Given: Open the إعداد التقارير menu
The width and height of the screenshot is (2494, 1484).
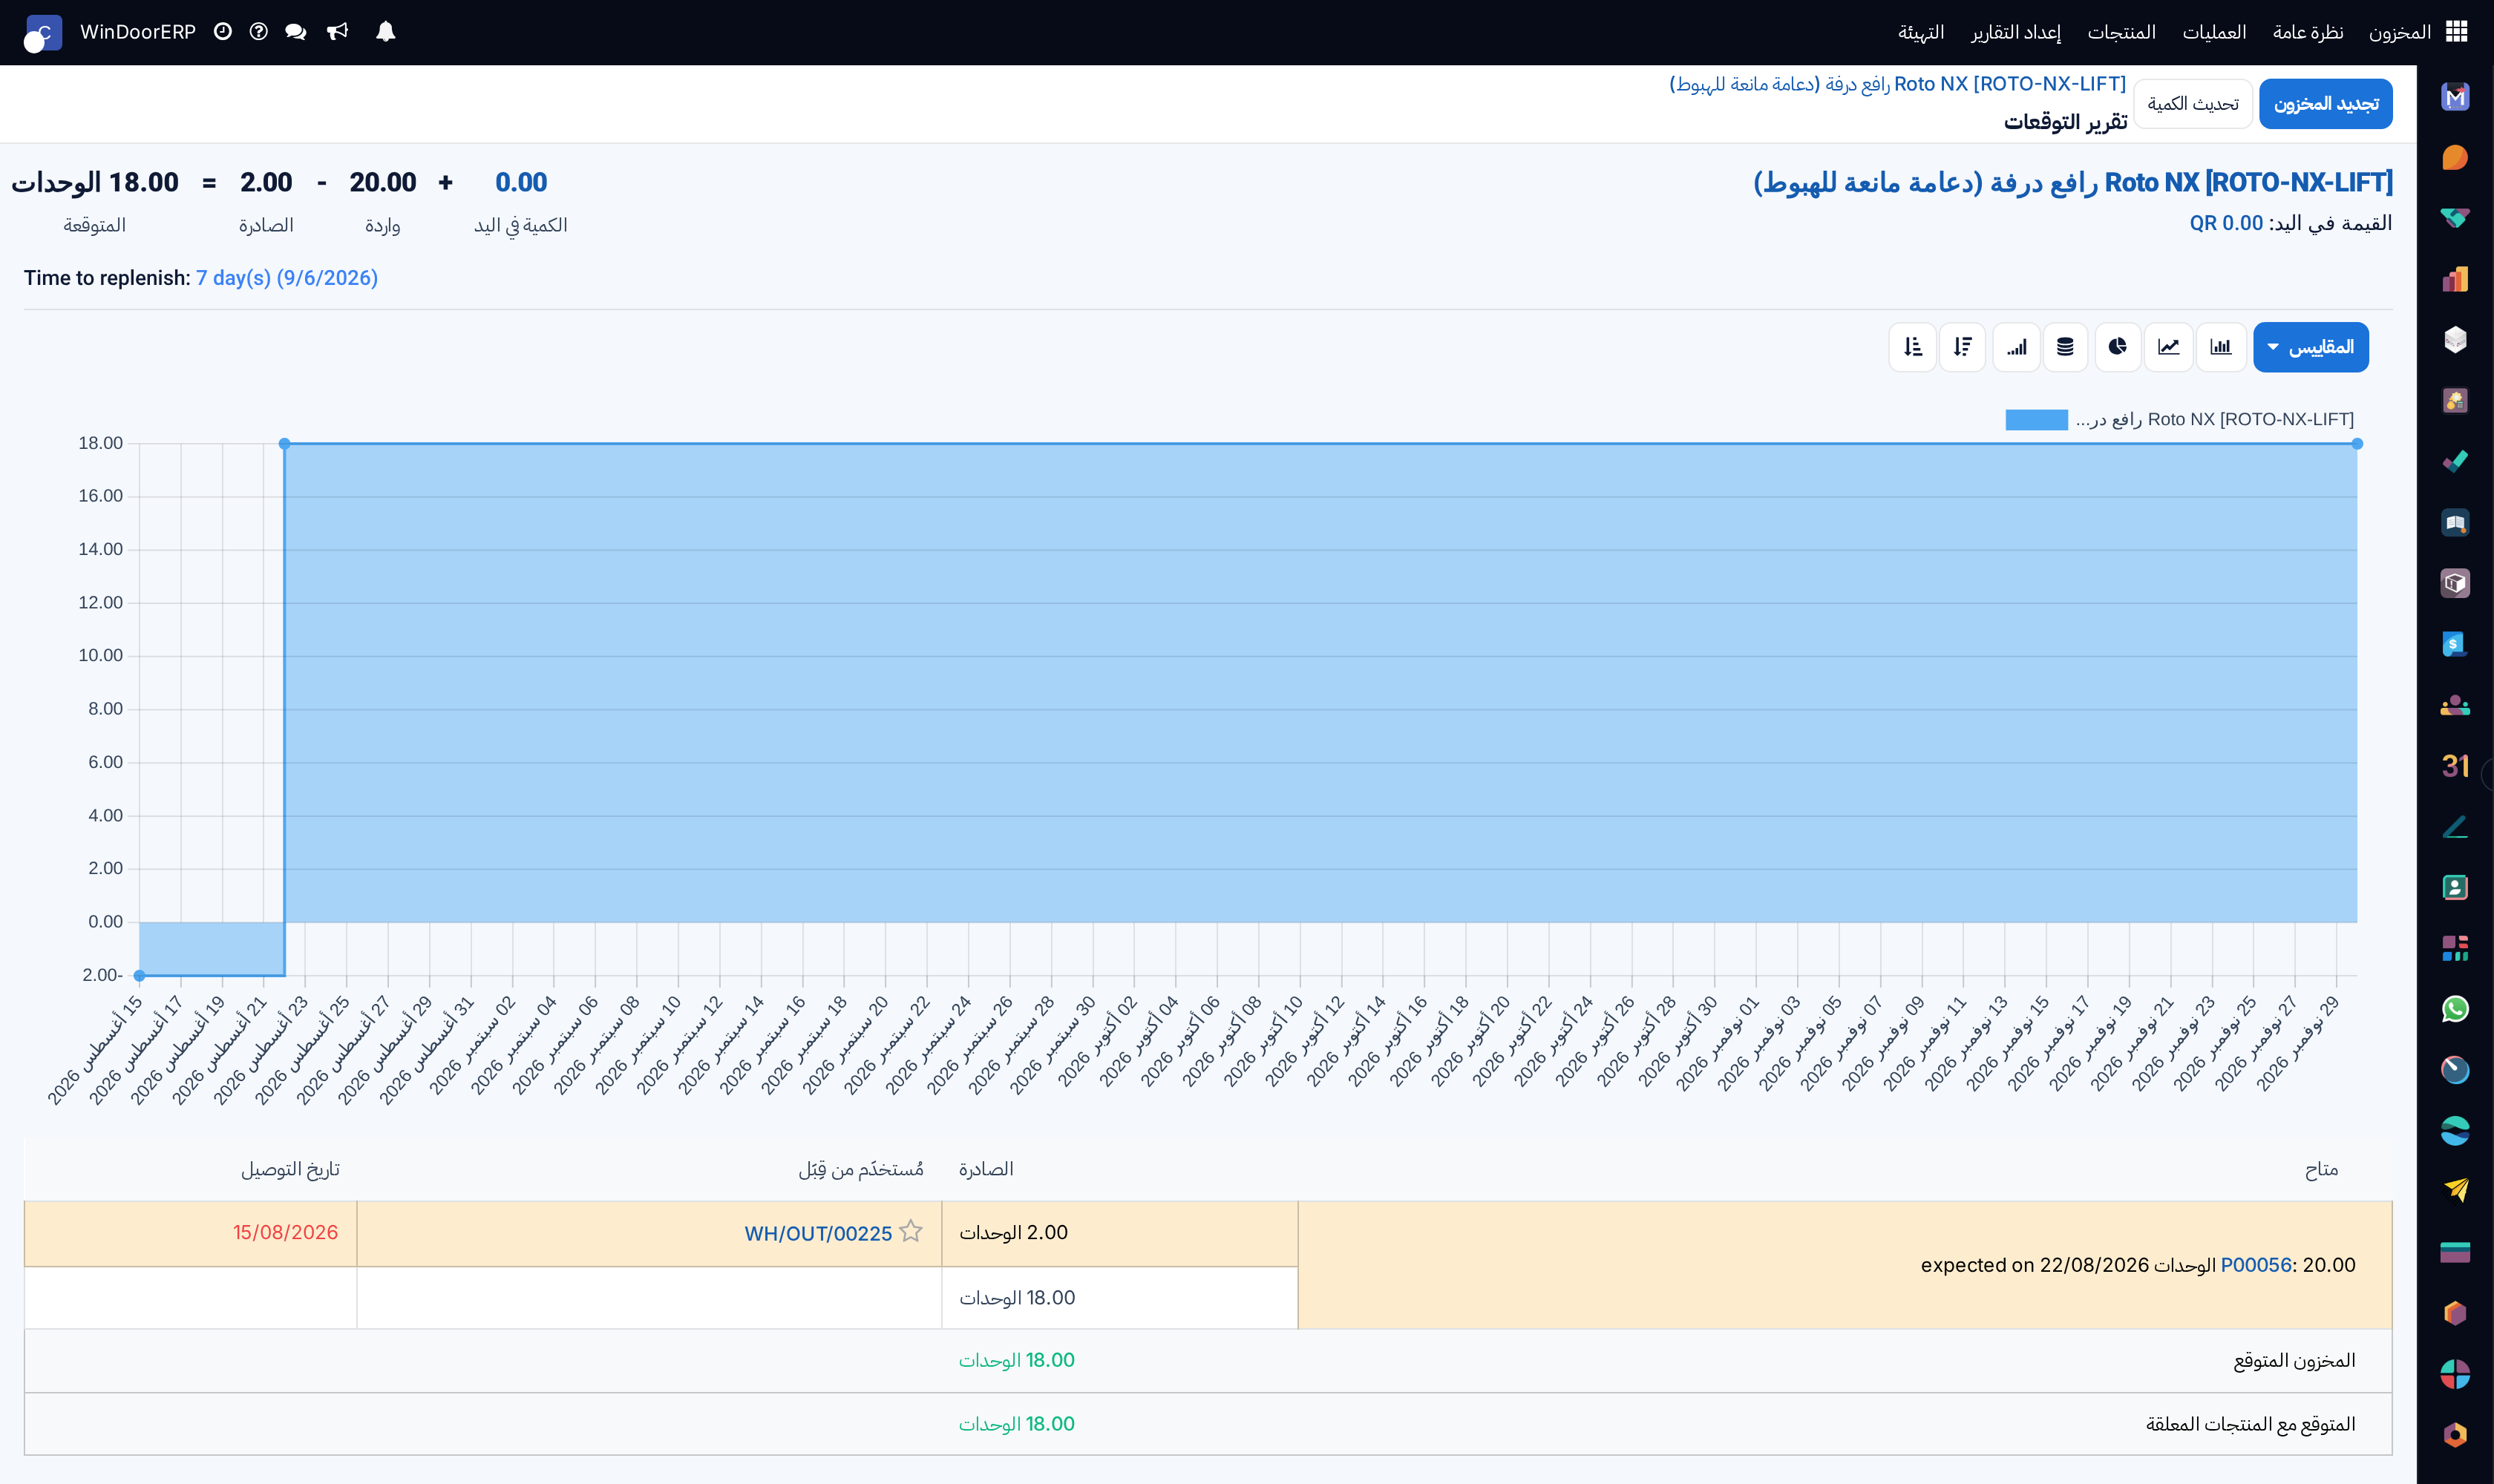Looking at the screenshot, I should point(2014,32).
